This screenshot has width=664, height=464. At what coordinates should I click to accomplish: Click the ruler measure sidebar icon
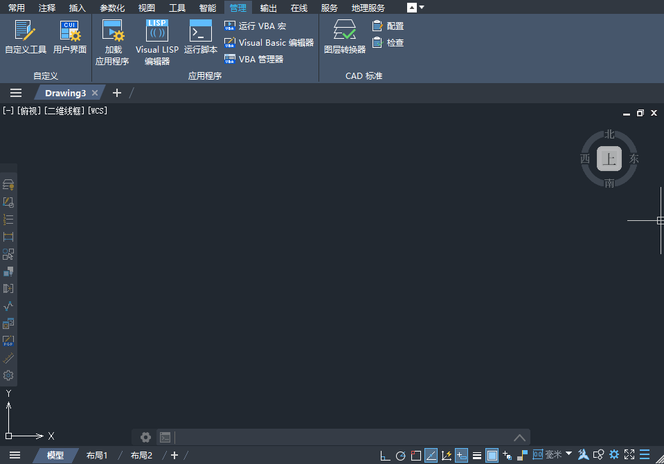coord(8,359)
